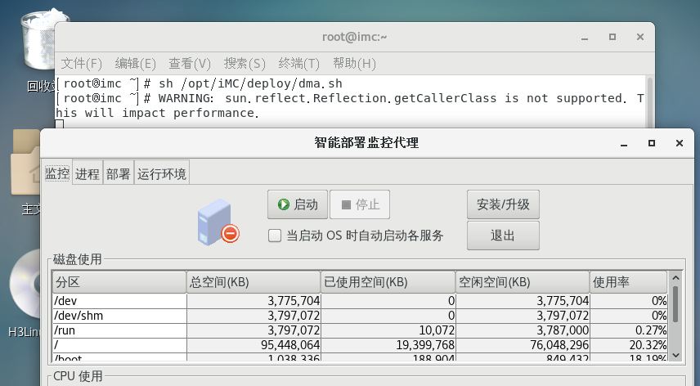Maximize the root@imc terminal window
The image size is (700, 386).
pos(612,37)
